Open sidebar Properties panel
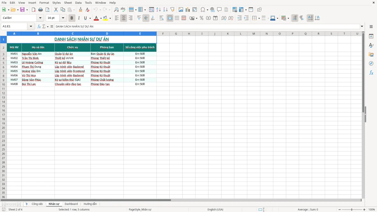Viewport: 377px width, 212px height. click(x=371, y=36)
